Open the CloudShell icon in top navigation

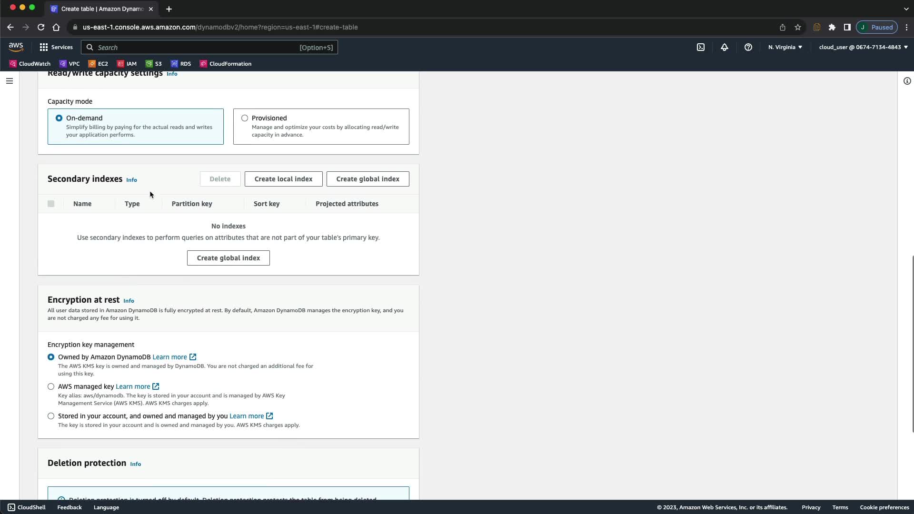(x=701, y=47)
